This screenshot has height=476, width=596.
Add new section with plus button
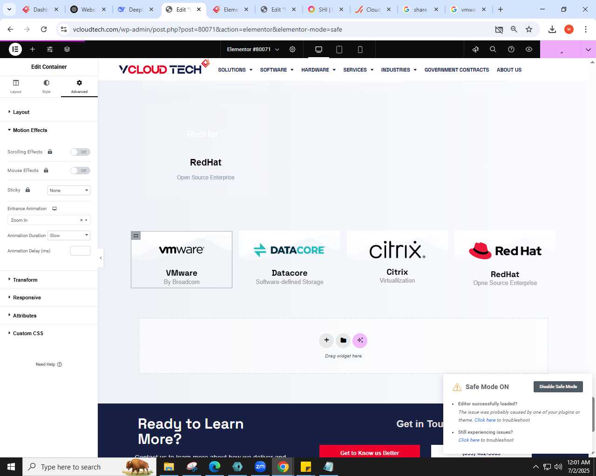coord(326,340)
